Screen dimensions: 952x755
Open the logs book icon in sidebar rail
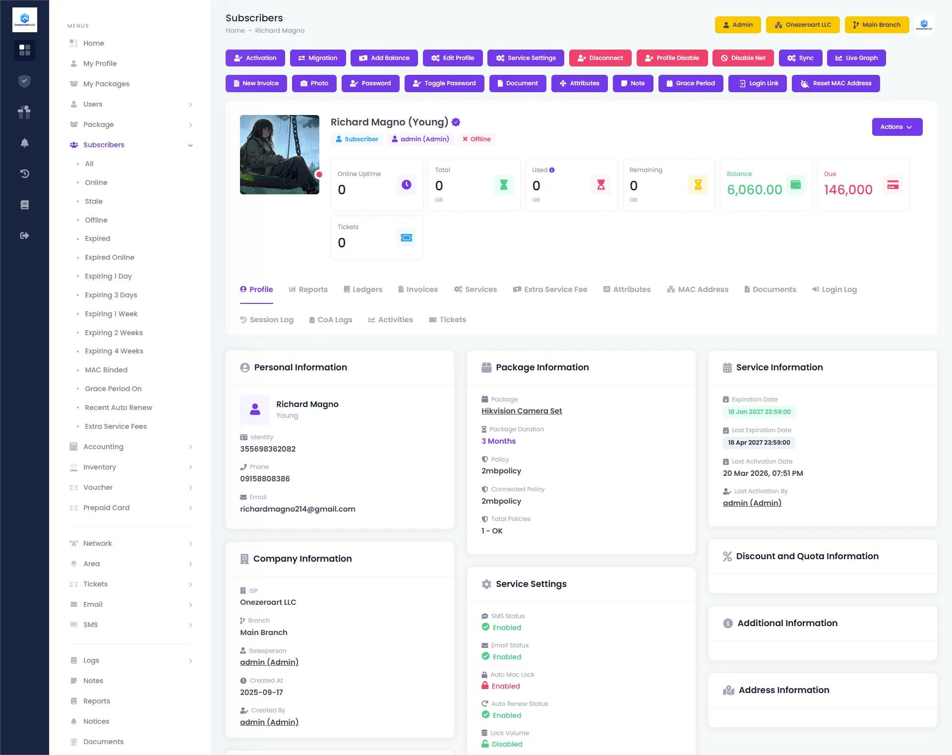(x=24, y=204)
